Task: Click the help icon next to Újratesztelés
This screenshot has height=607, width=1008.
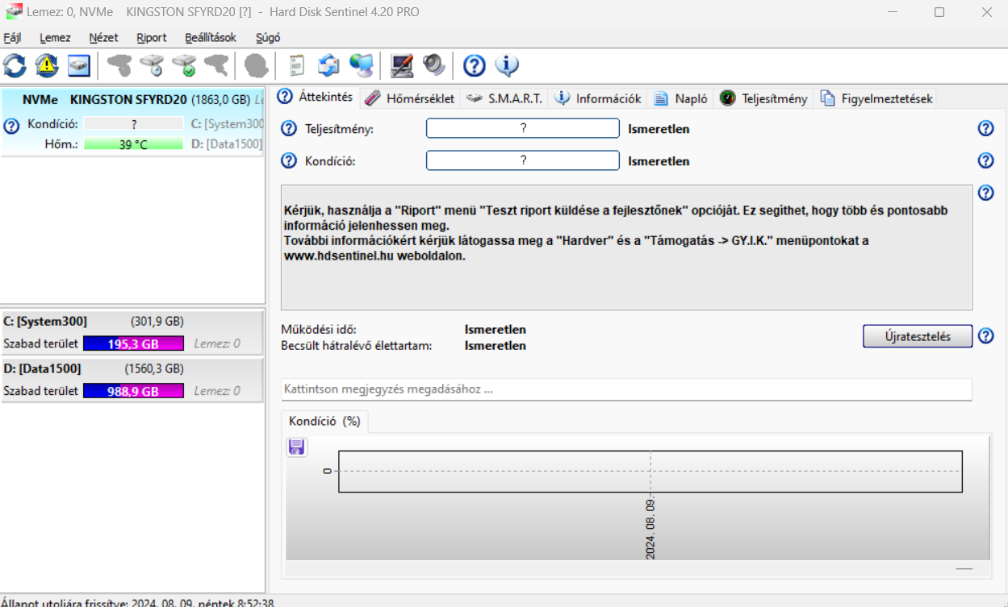Action: tap(985, 336)
